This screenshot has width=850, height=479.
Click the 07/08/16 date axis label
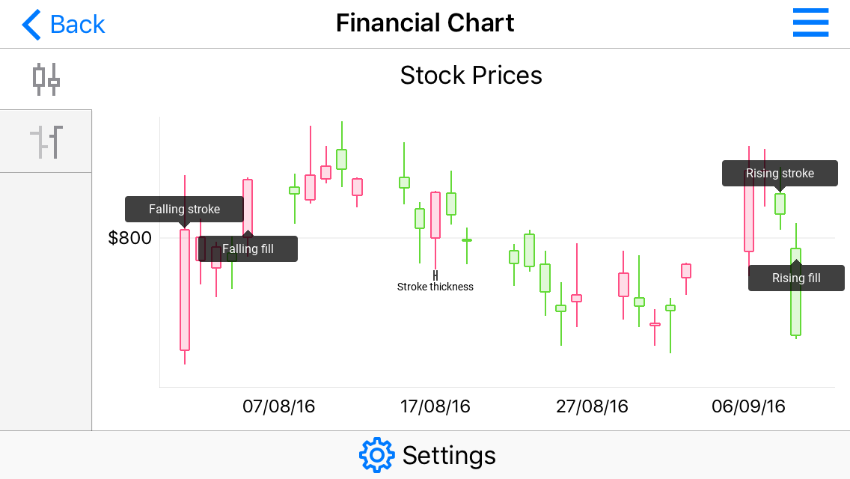(279, 406)
